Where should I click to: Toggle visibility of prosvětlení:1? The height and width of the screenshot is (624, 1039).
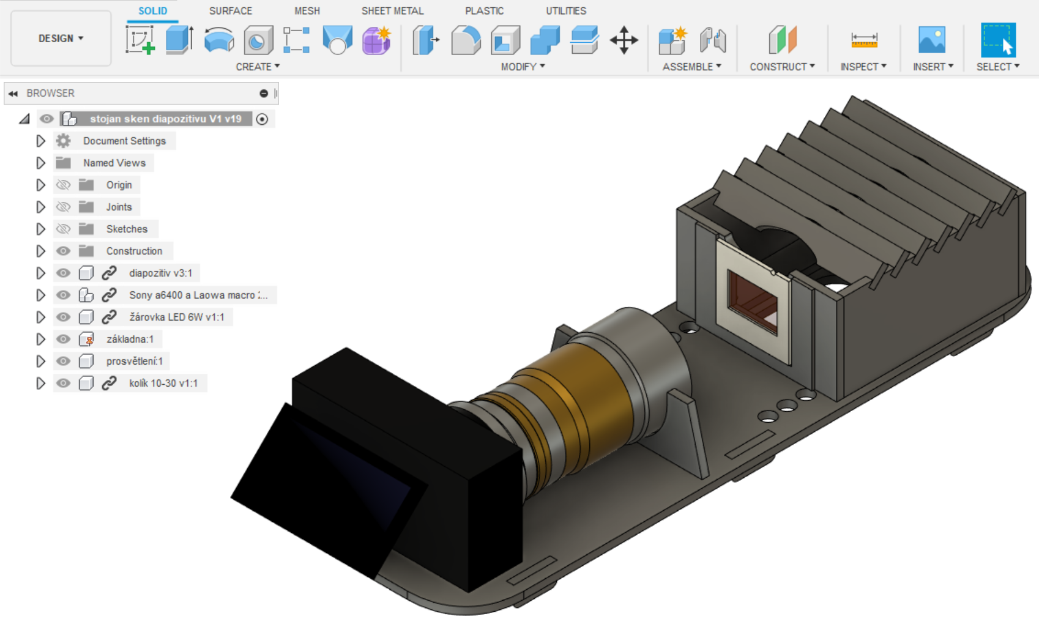(63, 361)
